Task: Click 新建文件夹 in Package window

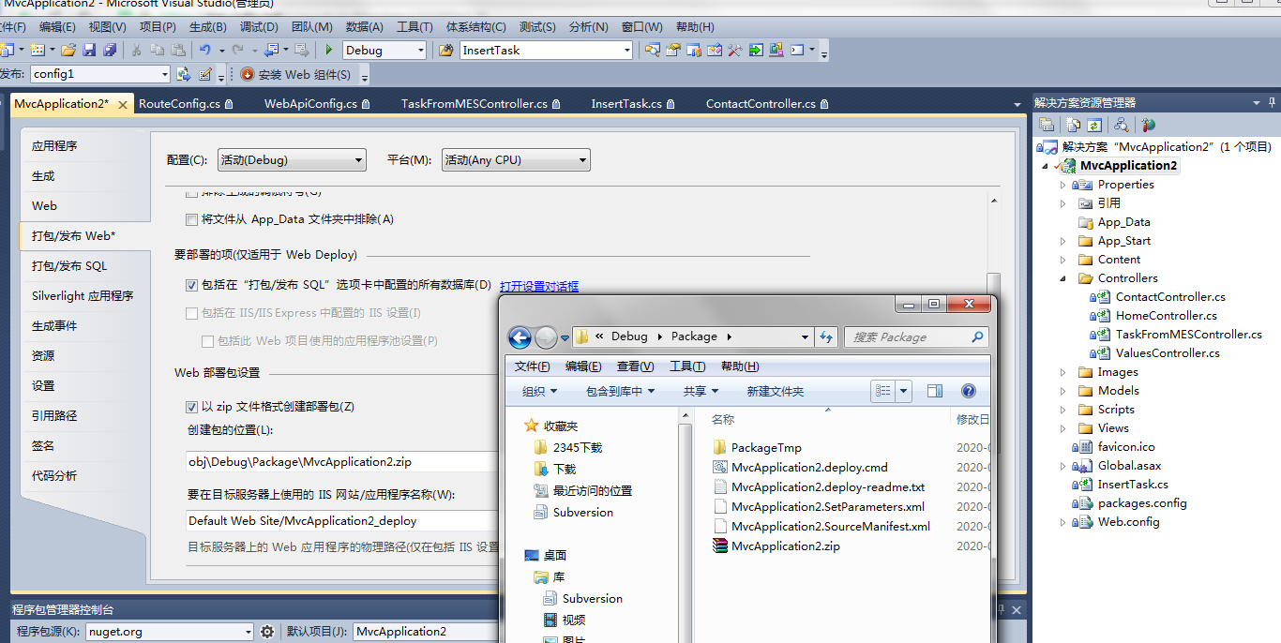Action: click(x=775, y=392)
